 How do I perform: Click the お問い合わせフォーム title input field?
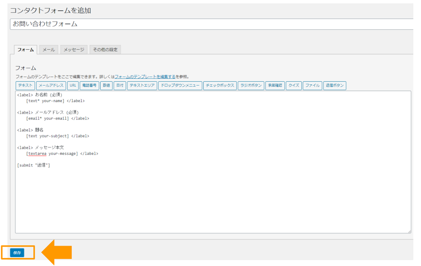210,24
